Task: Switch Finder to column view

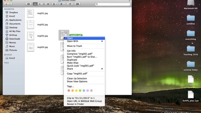Action: (x=44, y=4)
